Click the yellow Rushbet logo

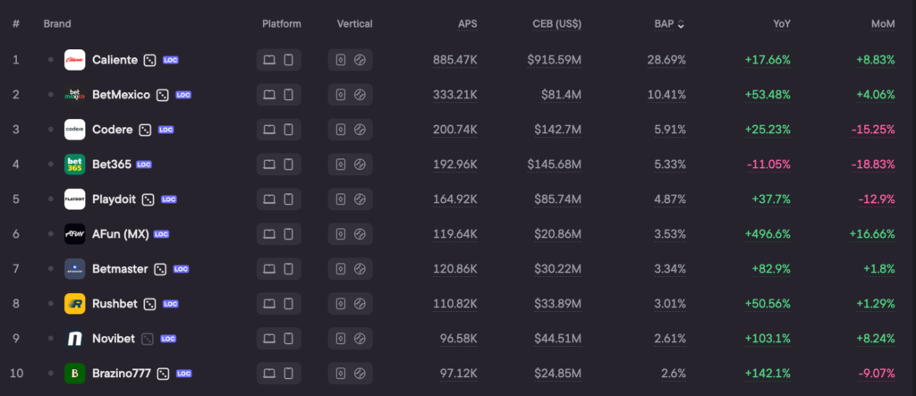[x=75, y=304]
